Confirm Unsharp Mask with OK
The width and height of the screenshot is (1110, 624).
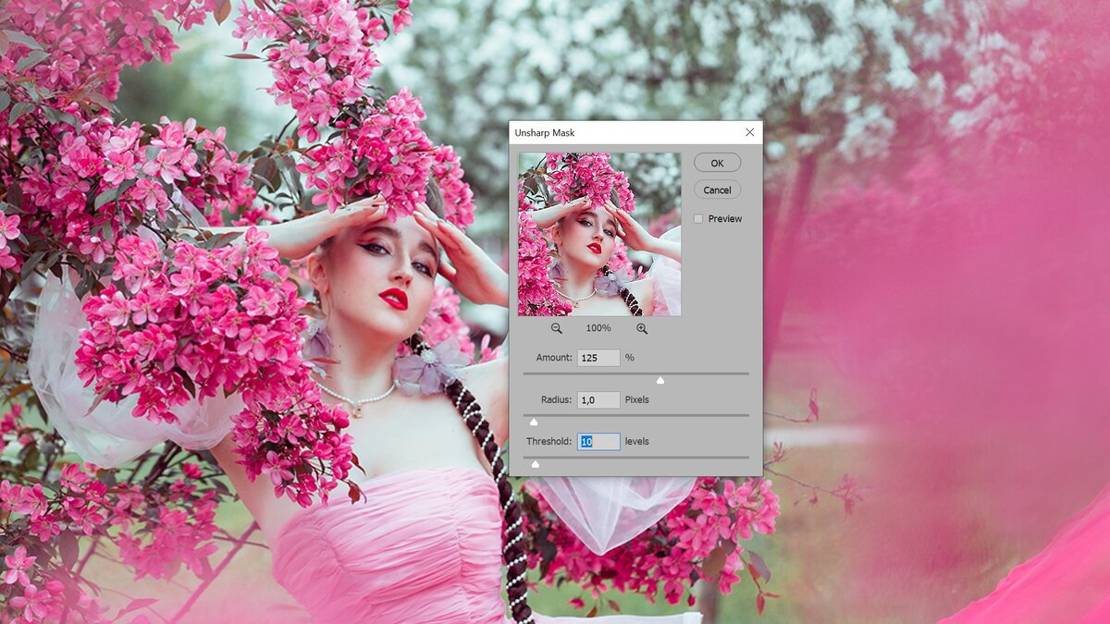(x=717, y=163)
